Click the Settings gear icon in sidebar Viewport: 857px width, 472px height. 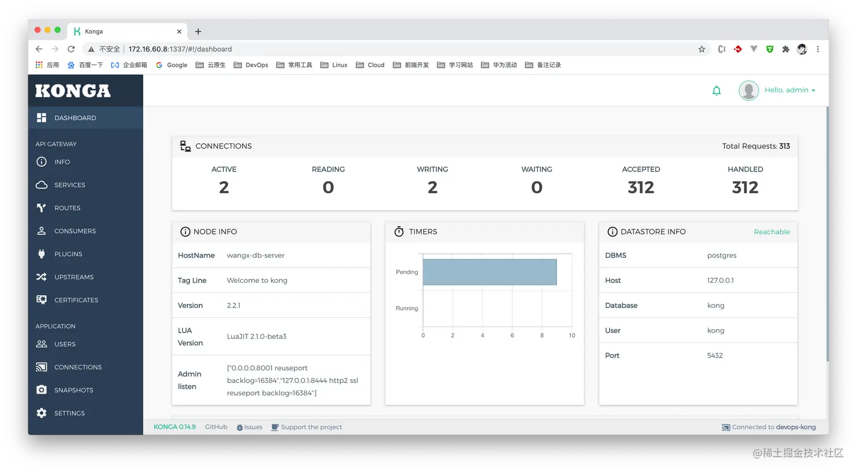coord(41,413)
